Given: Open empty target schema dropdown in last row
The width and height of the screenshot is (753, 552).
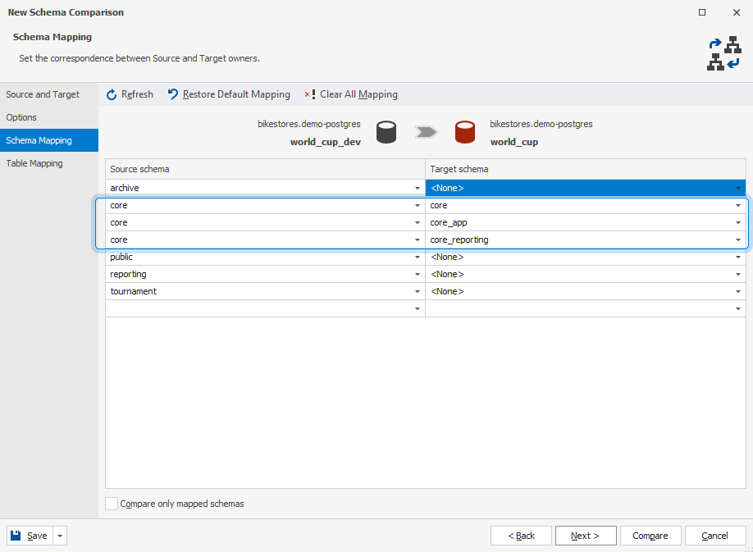Looking at the screenshot, I should pyautogui.click(x=738, y=308).
